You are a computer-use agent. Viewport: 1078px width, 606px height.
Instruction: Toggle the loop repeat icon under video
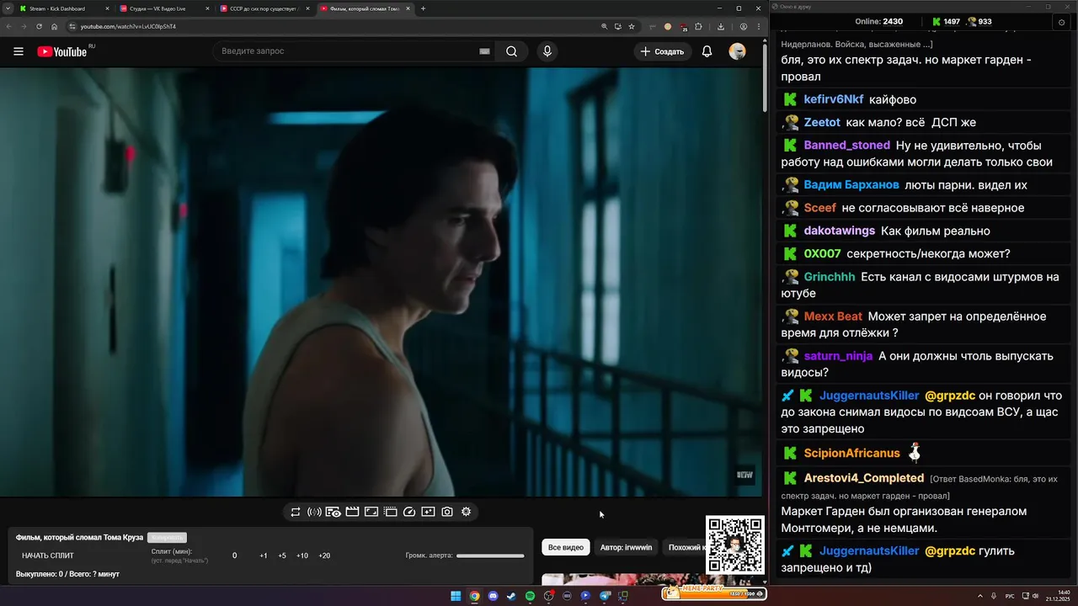[296, 512]
